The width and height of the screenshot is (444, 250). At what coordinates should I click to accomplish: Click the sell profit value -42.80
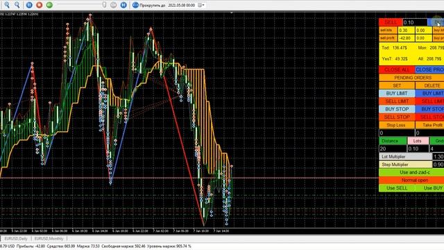click(407, 38)
